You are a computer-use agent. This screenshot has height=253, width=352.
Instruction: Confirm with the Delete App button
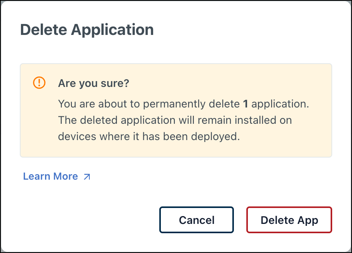pos(289,220)
